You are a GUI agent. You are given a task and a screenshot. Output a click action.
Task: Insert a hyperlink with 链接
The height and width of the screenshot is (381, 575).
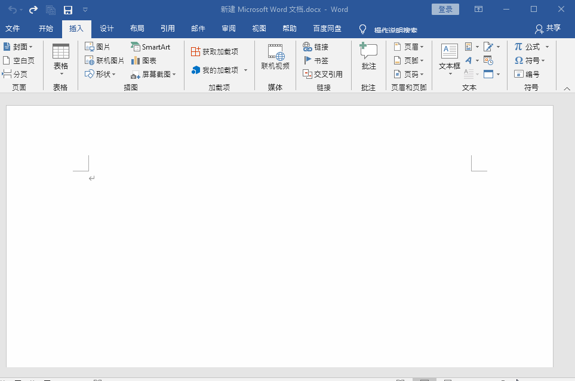click(316, 47)
